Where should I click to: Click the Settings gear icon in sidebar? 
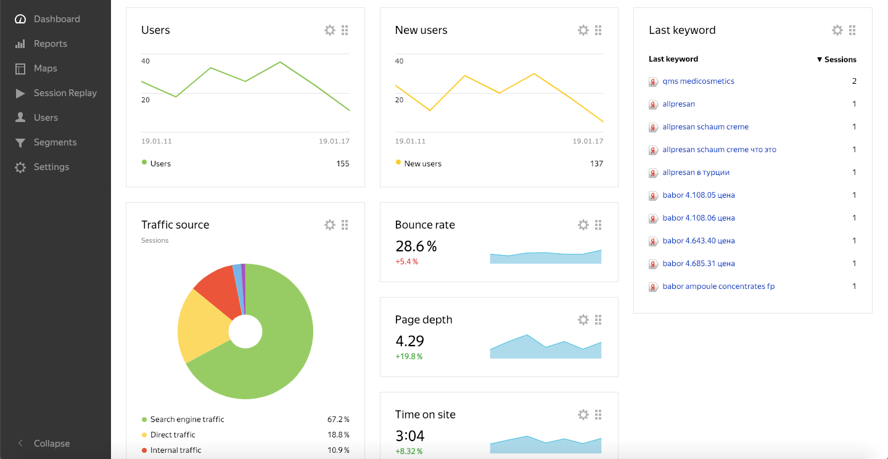click(x=20, y=167)
